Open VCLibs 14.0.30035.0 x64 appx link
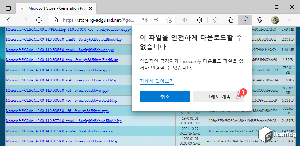300x146 pixels. 57,90
